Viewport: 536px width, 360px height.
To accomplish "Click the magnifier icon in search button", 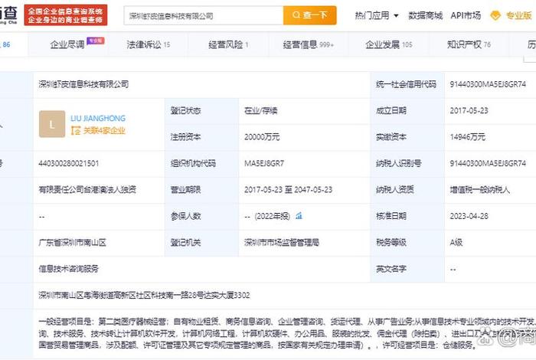I will [296, 15].
